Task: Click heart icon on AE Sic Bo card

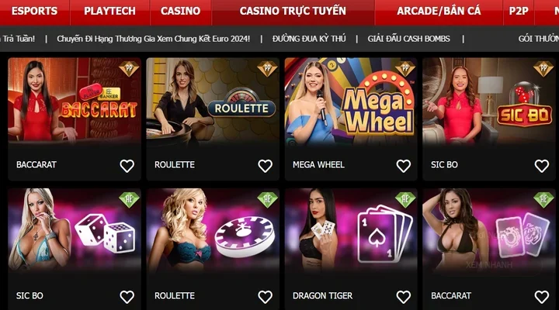Action: (x=127, y=297)
